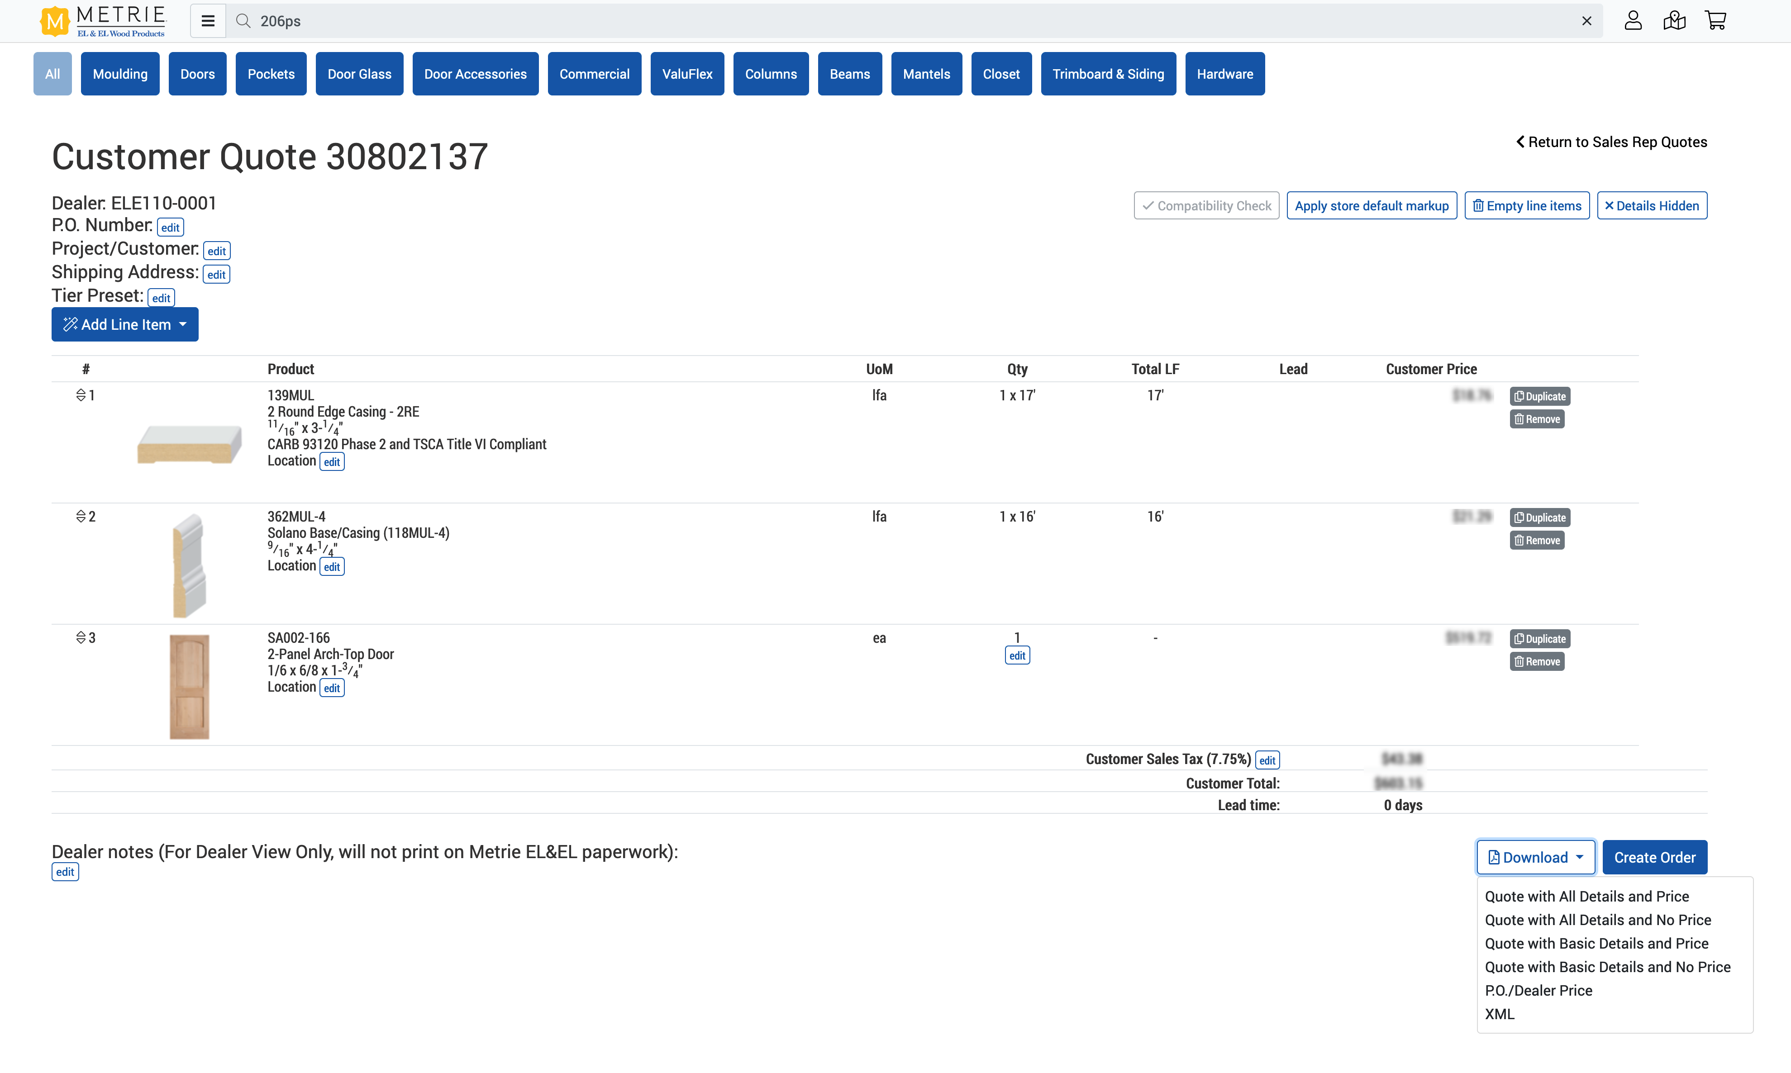Remove the SA002-166 arch-top door item

(1537, 662)
